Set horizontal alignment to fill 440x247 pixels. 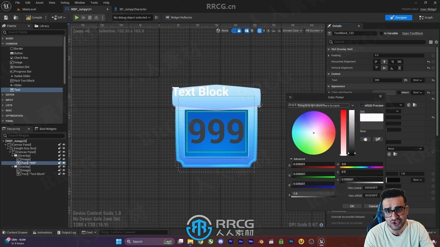(399, 62)
